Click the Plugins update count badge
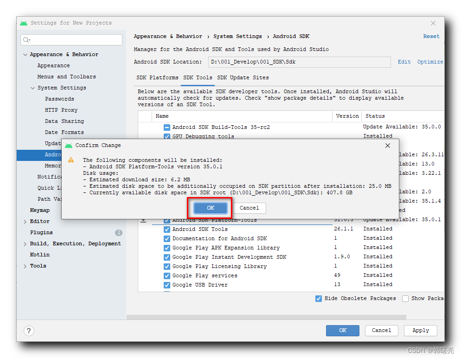 [x=118, y=232]
